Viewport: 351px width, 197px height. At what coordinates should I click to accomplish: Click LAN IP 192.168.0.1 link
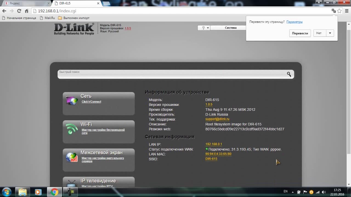214,144
